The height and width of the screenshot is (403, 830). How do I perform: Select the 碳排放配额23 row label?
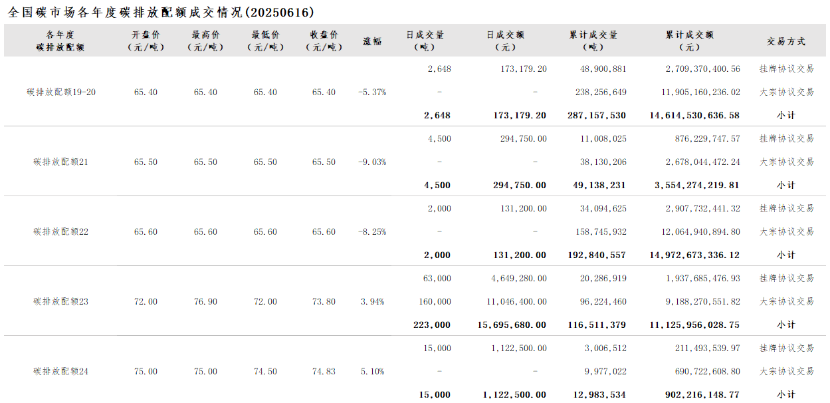click(x=61, y=301)
